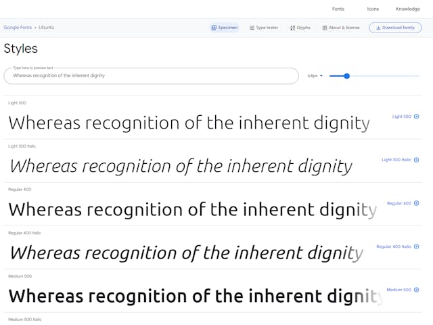Open the About & license tab
433x325 pixels.
(x=341, y=28)
